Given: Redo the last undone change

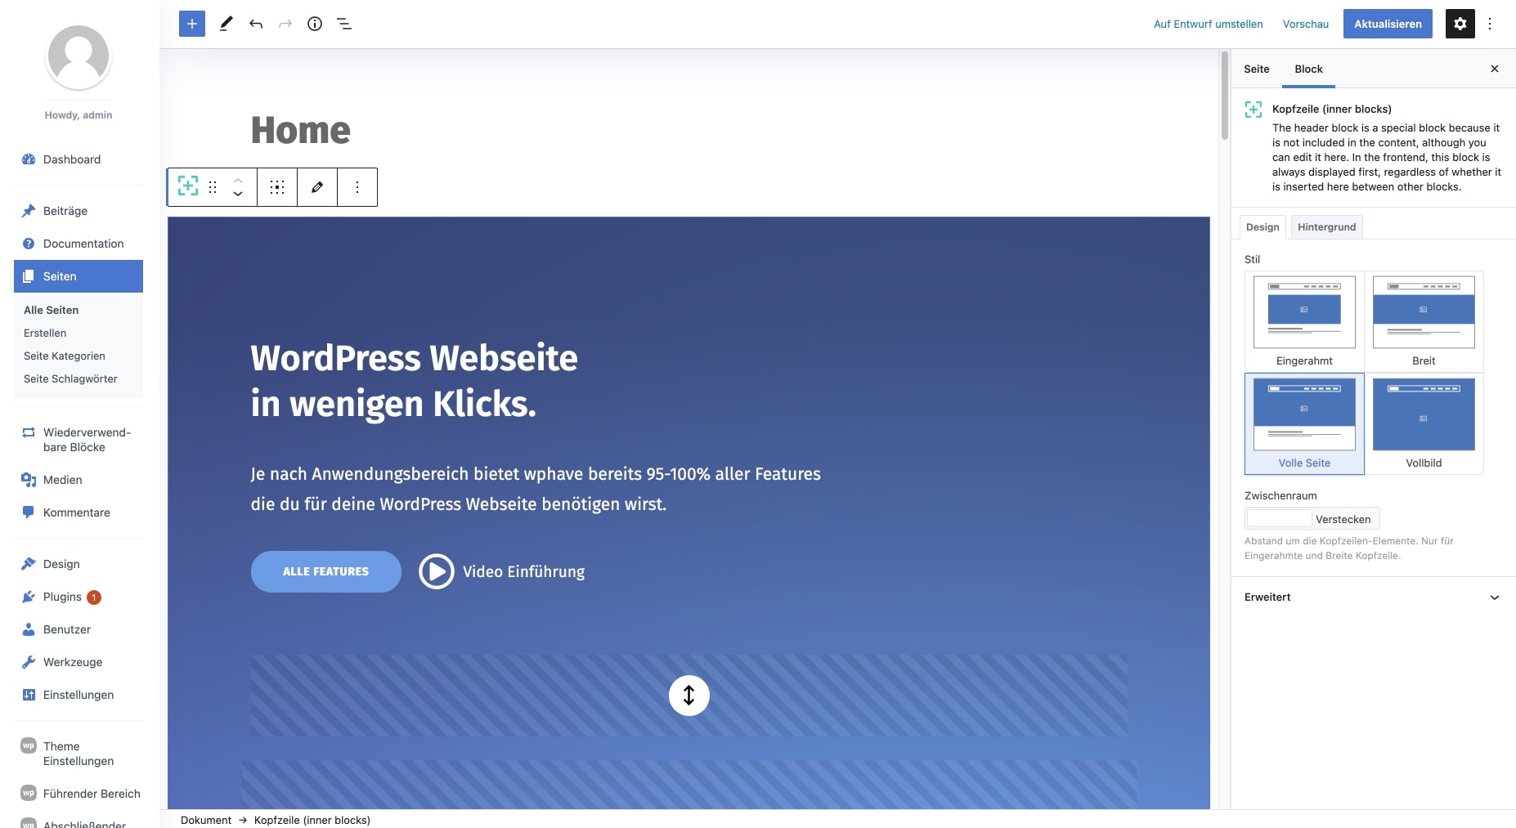Looking at the screenshot, I should pos(285,24).
